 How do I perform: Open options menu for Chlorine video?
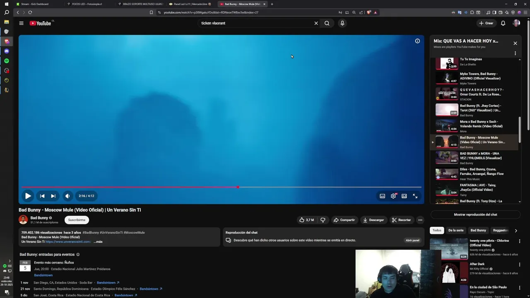520,241
